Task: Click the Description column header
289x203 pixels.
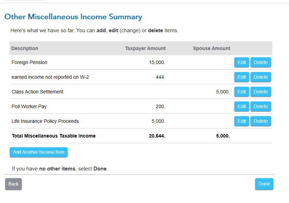Action: pyautogui.click(x=25, y=48)
